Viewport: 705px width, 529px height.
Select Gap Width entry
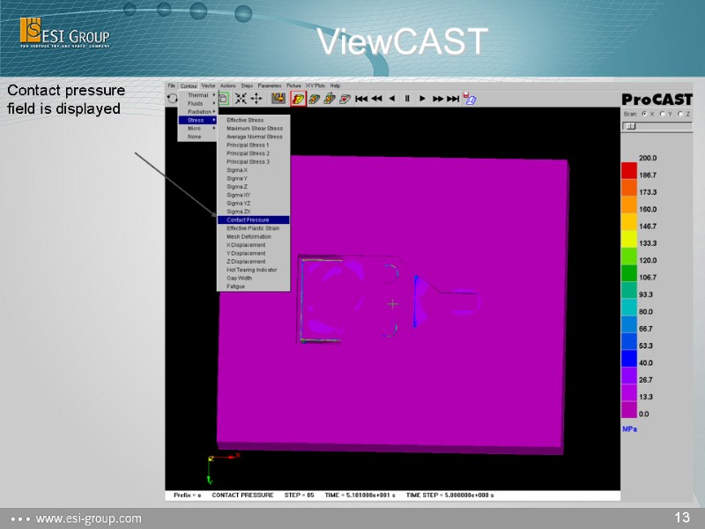coord(254,278)
